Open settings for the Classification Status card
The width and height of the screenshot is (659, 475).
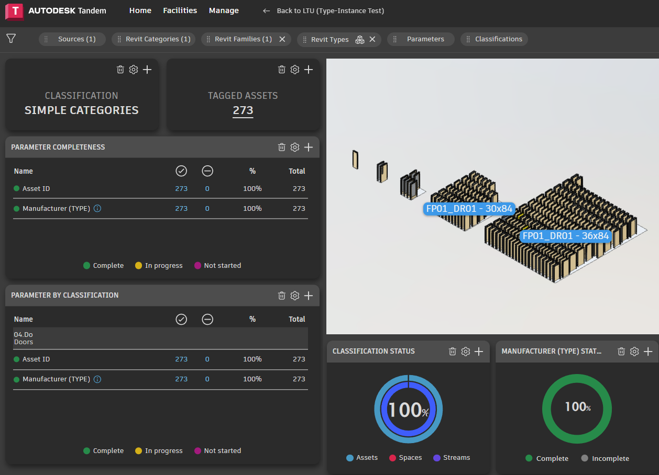tap(465, 351)
